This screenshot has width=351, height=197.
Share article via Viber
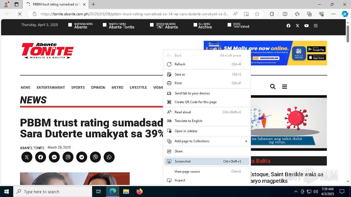95,157
